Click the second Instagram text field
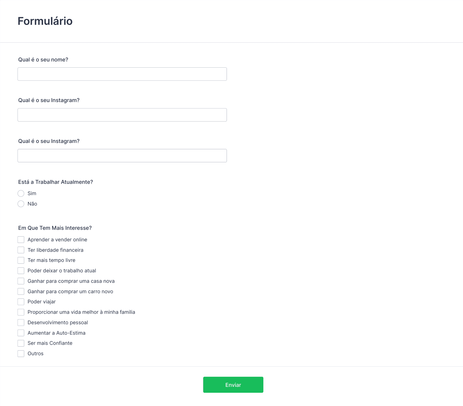The width and height of the screenshot is (463, 406). pyautogui.click(x=122, y=156)
